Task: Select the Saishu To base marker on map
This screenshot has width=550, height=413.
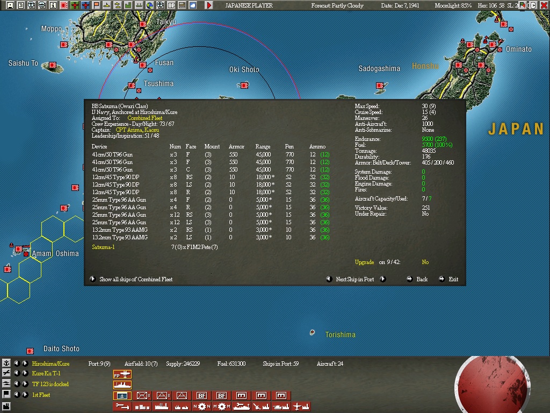Action: pyautogui.click(x=53, y=65)
